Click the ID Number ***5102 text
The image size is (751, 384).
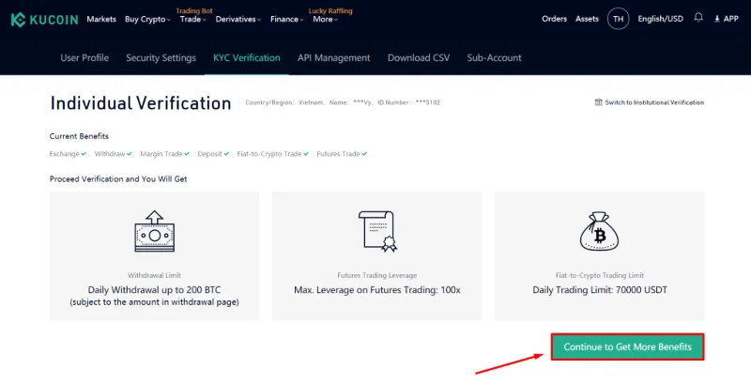click(x=408, y=102)
